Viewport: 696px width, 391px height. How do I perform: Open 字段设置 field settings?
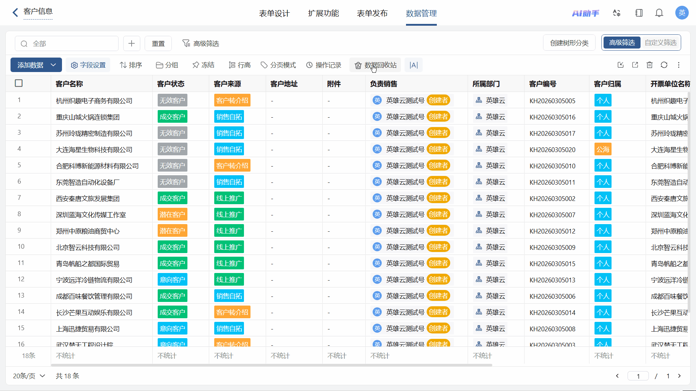pyautogui.click(x=88, y=65)
